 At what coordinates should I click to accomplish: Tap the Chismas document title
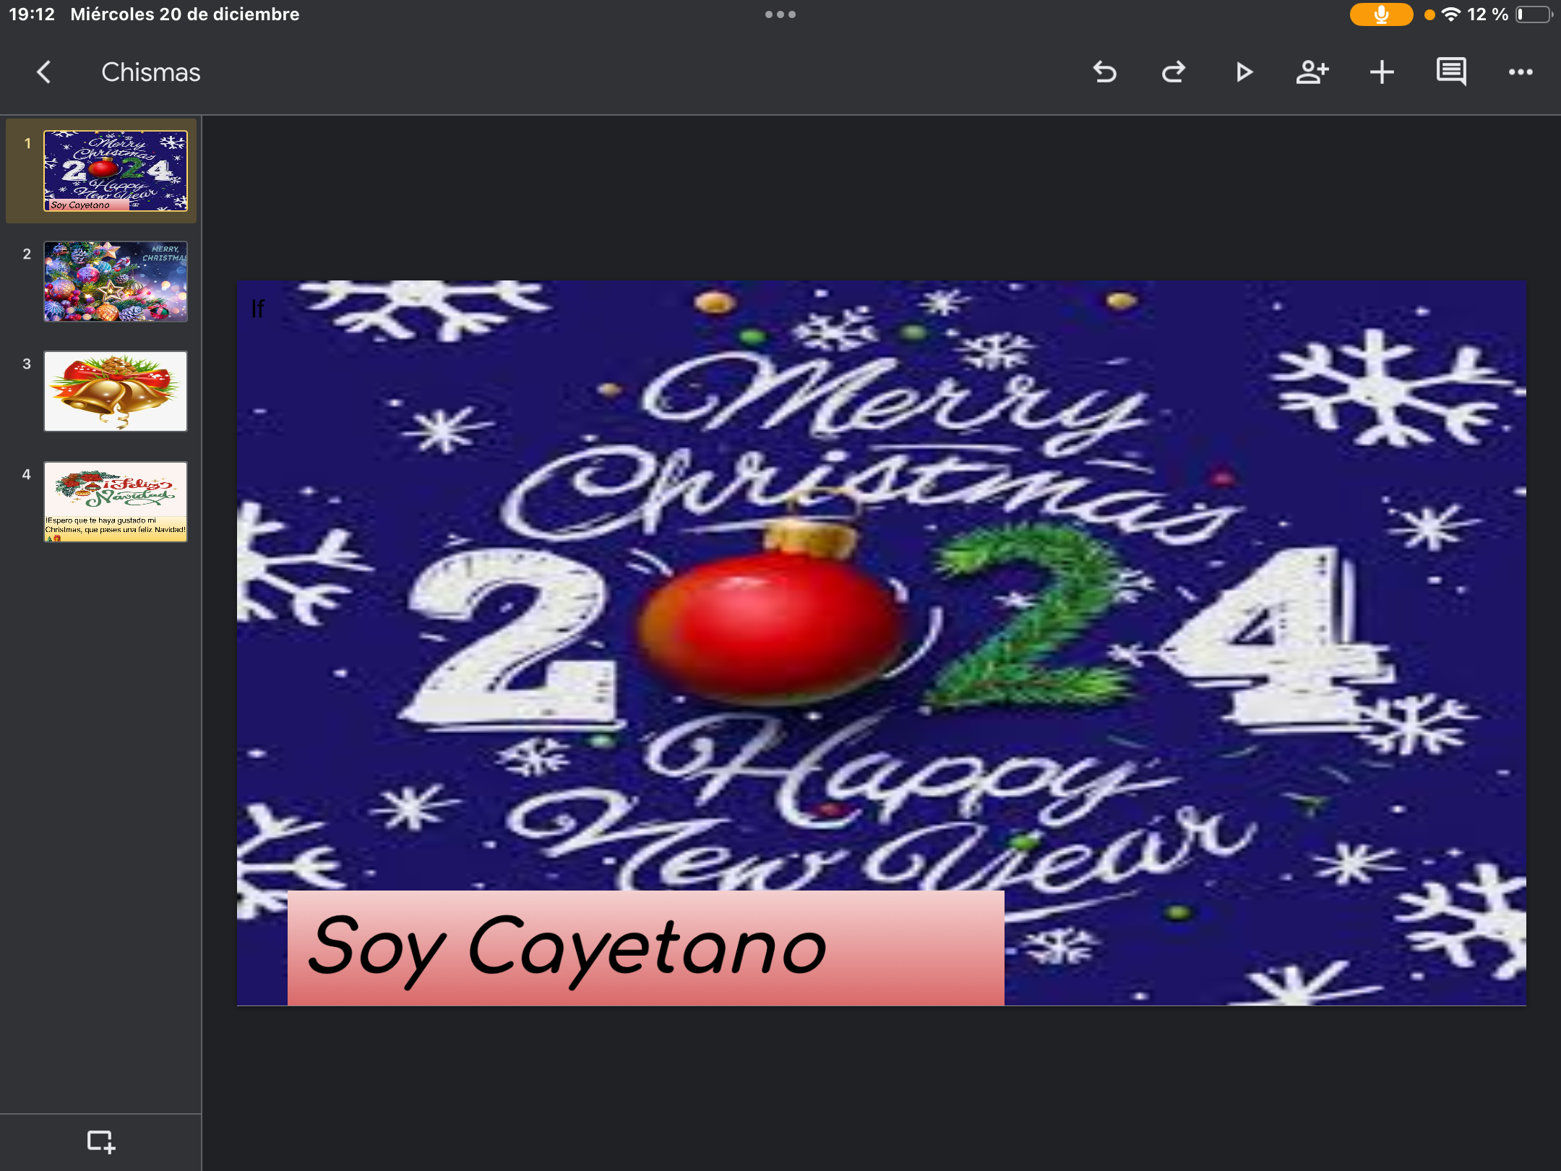[150, 72]
